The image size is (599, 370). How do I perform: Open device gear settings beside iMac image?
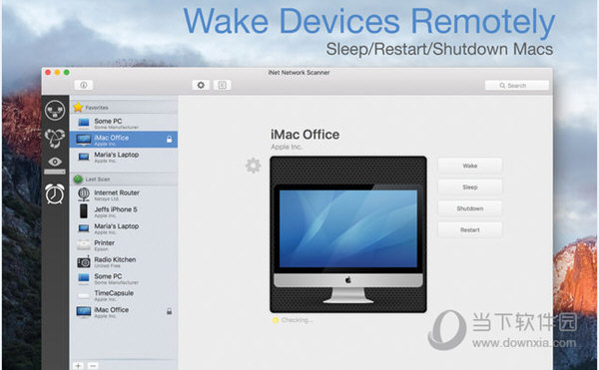point(253,166)
